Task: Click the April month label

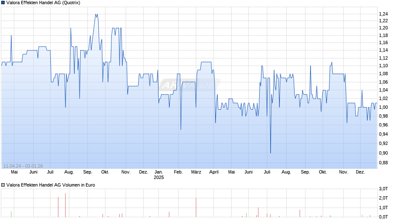Action: click(x=214, y=172)
